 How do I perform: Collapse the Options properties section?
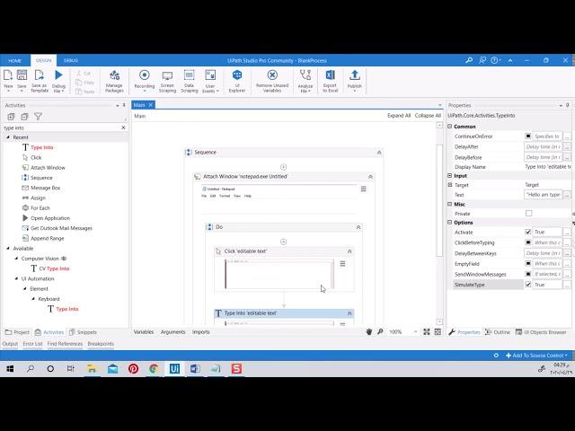click(x=450, y=223)
